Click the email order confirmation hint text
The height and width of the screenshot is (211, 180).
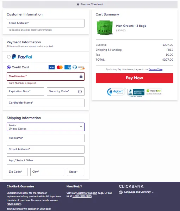[x=30, y=30]
